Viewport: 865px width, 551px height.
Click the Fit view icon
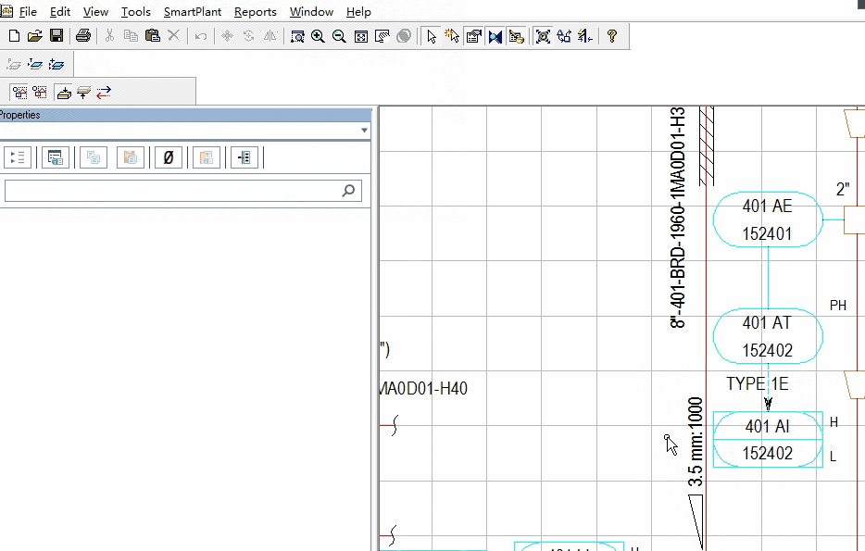click(x=361, y=36)
